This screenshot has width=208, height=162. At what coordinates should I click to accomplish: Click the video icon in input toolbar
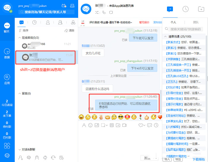125,125
